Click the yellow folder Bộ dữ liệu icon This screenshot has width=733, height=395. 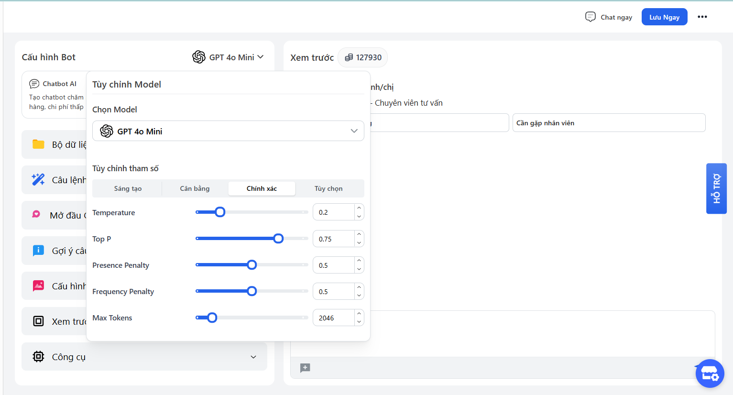tap(38, 144)
